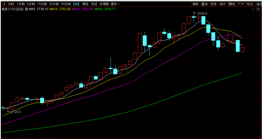Click the 3036.0 high price marker
263x139 pixels.
pyautogui.click(x=202, y=14)
